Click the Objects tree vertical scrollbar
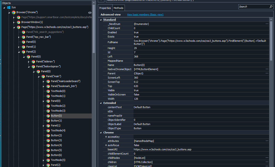The image size is (275, 167). tap(94, 28)
